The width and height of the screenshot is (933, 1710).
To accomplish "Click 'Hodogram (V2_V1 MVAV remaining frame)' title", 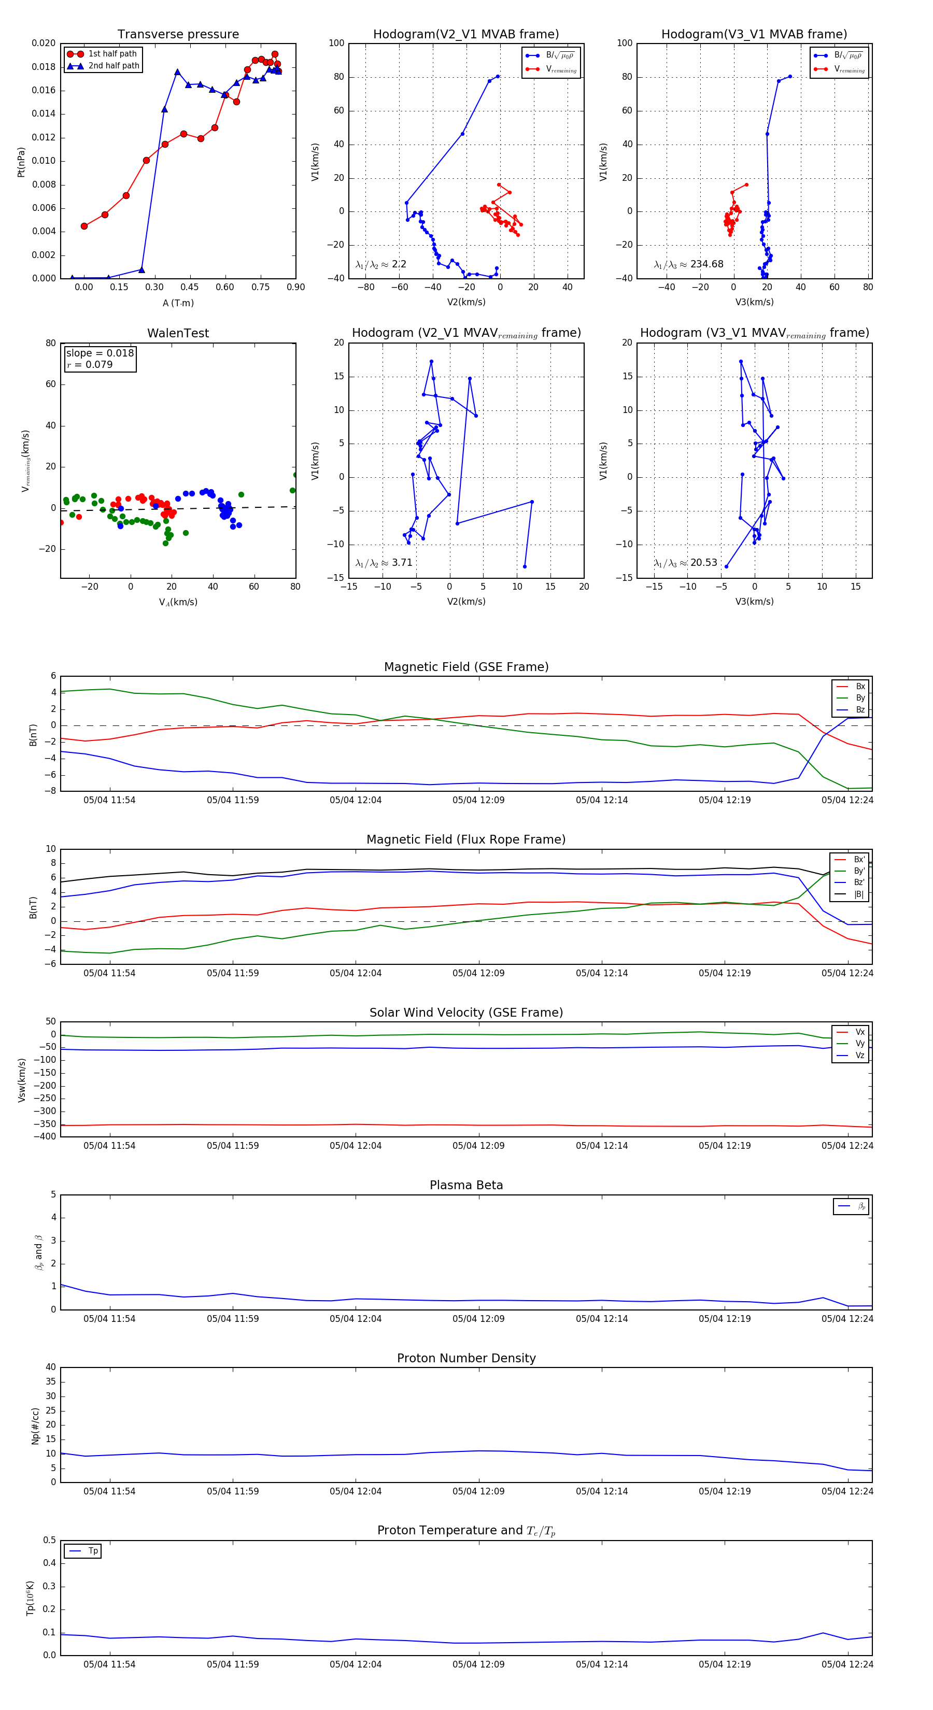I will [465, 333].
